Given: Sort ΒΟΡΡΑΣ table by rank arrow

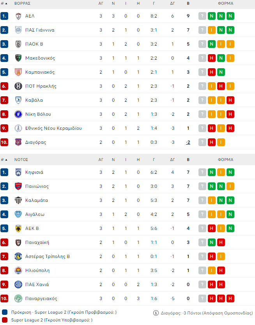Looking at the screenshot, I should pos(6,3).
